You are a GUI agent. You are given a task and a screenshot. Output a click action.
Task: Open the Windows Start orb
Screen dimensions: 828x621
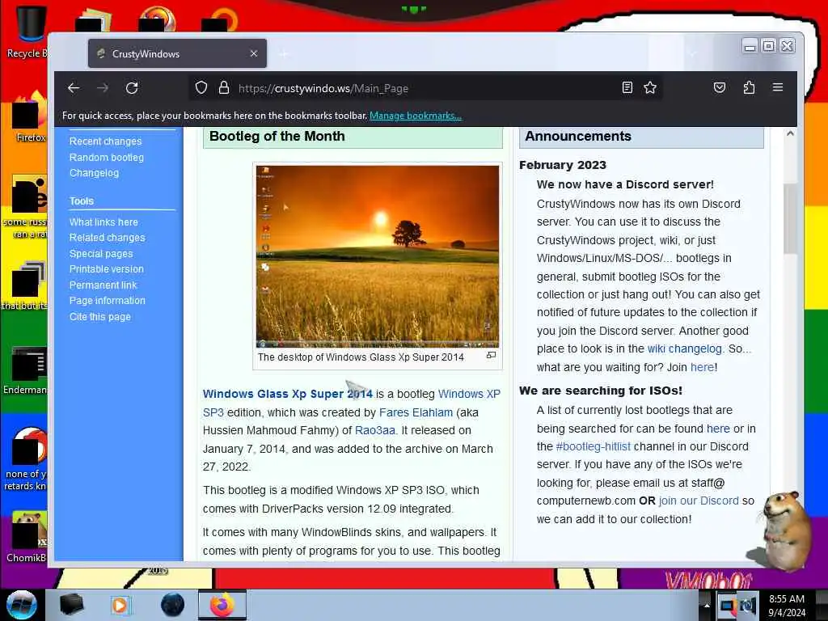coord(22,605)
